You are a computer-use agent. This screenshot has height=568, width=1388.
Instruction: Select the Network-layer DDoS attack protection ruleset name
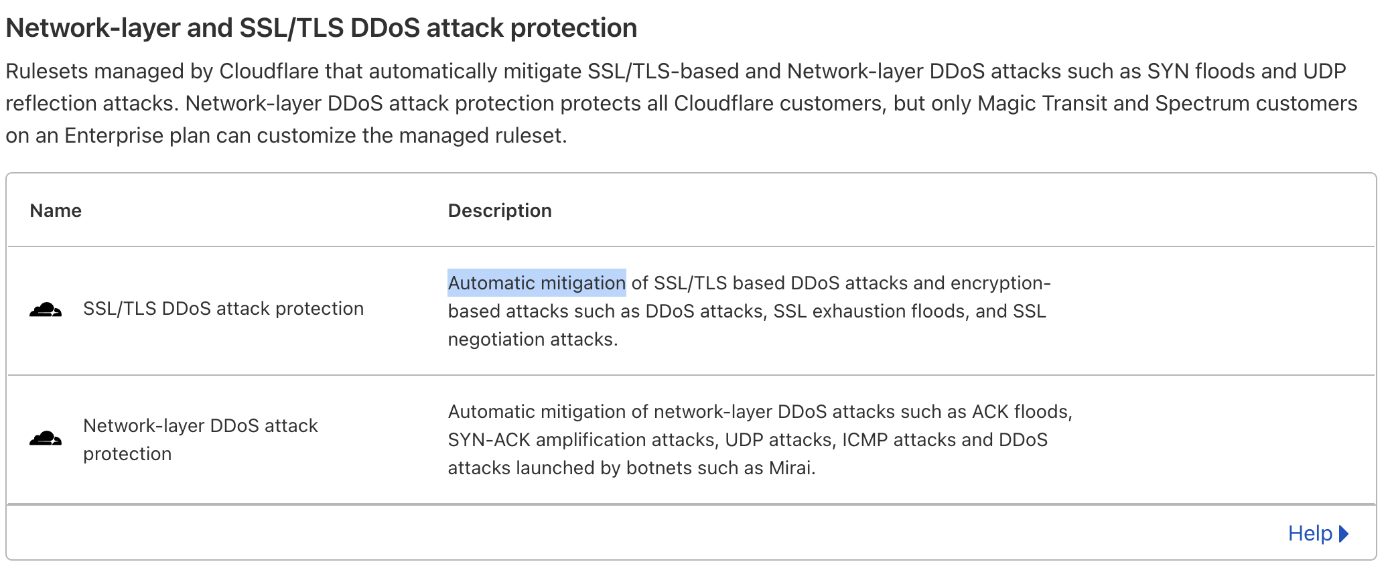point(200,439)
